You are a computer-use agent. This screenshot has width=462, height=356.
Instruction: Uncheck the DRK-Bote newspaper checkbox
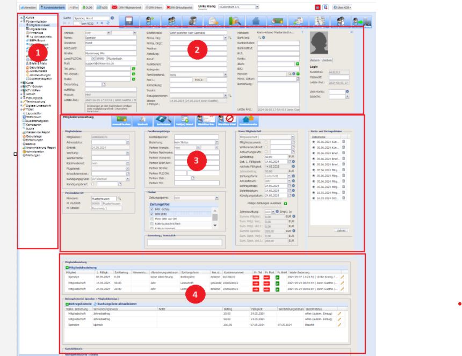coord(151,214)
